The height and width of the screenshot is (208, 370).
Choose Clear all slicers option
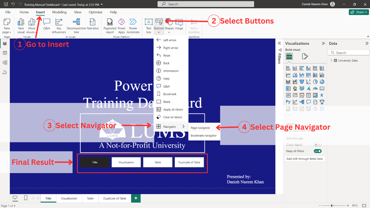[x=171, y=117]
